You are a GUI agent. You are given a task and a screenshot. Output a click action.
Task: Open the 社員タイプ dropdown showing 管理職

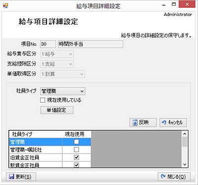63,91
